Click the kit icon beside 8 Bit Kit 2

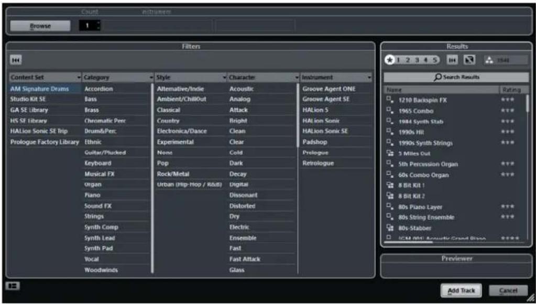click(x=390, y=196)
